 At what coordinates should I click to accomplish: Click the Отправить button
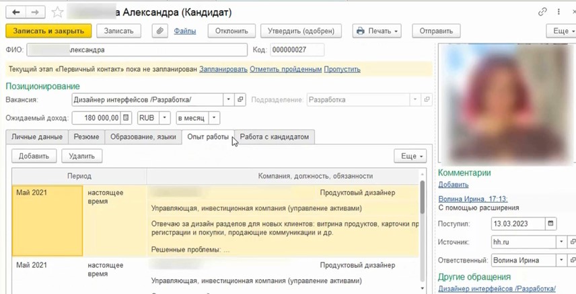(436, 31)
